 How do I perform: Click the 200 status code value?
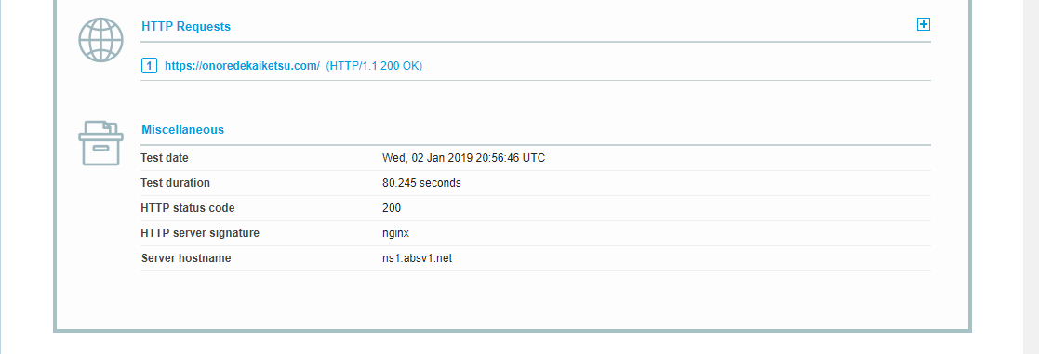(x=392, y=208)
